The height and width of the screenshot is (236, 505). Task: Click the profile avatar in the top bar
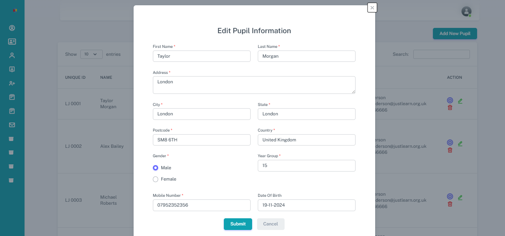tap(466, 11)
